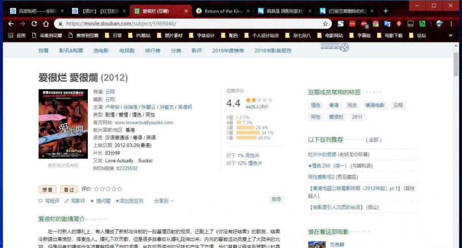This screenshot has width=462, height=248.
Task: Open IMDb link tt2229592
Action: coord(127,168)
